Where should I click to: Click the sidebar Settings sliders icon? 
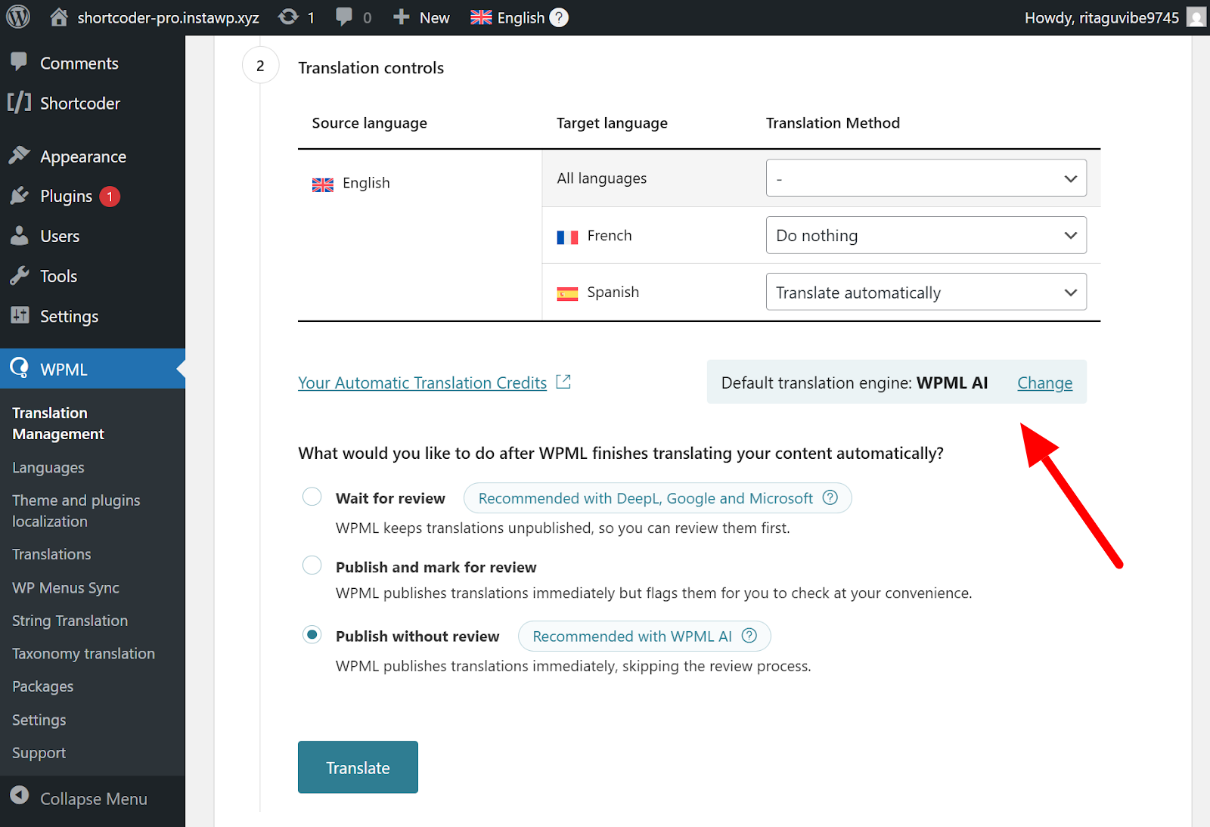pyautogui.click(x=19, y=315)
